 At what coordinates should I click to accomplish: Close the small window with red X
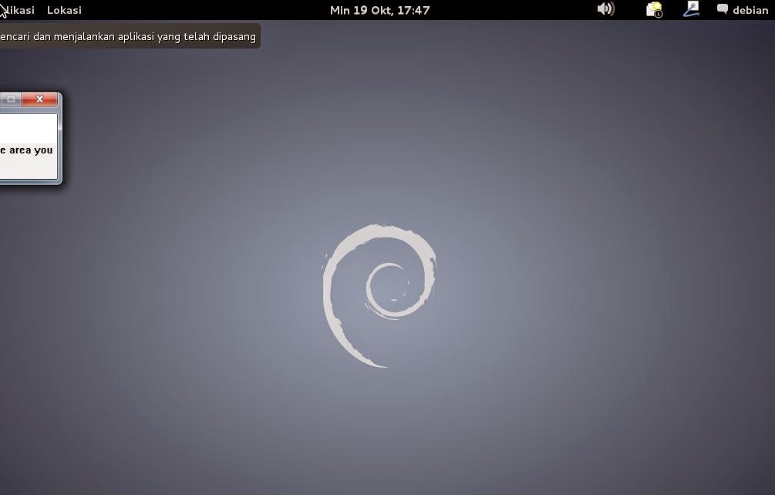(x=39, y=99)
